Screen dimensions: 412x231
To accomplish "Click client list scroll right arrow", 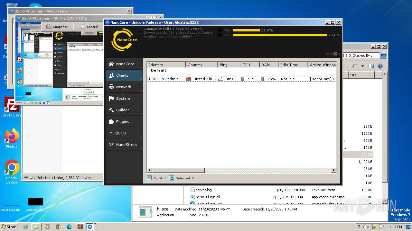I will [334, 170].
